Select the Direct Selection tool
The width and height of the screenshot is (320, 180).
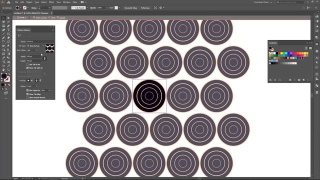8,18
